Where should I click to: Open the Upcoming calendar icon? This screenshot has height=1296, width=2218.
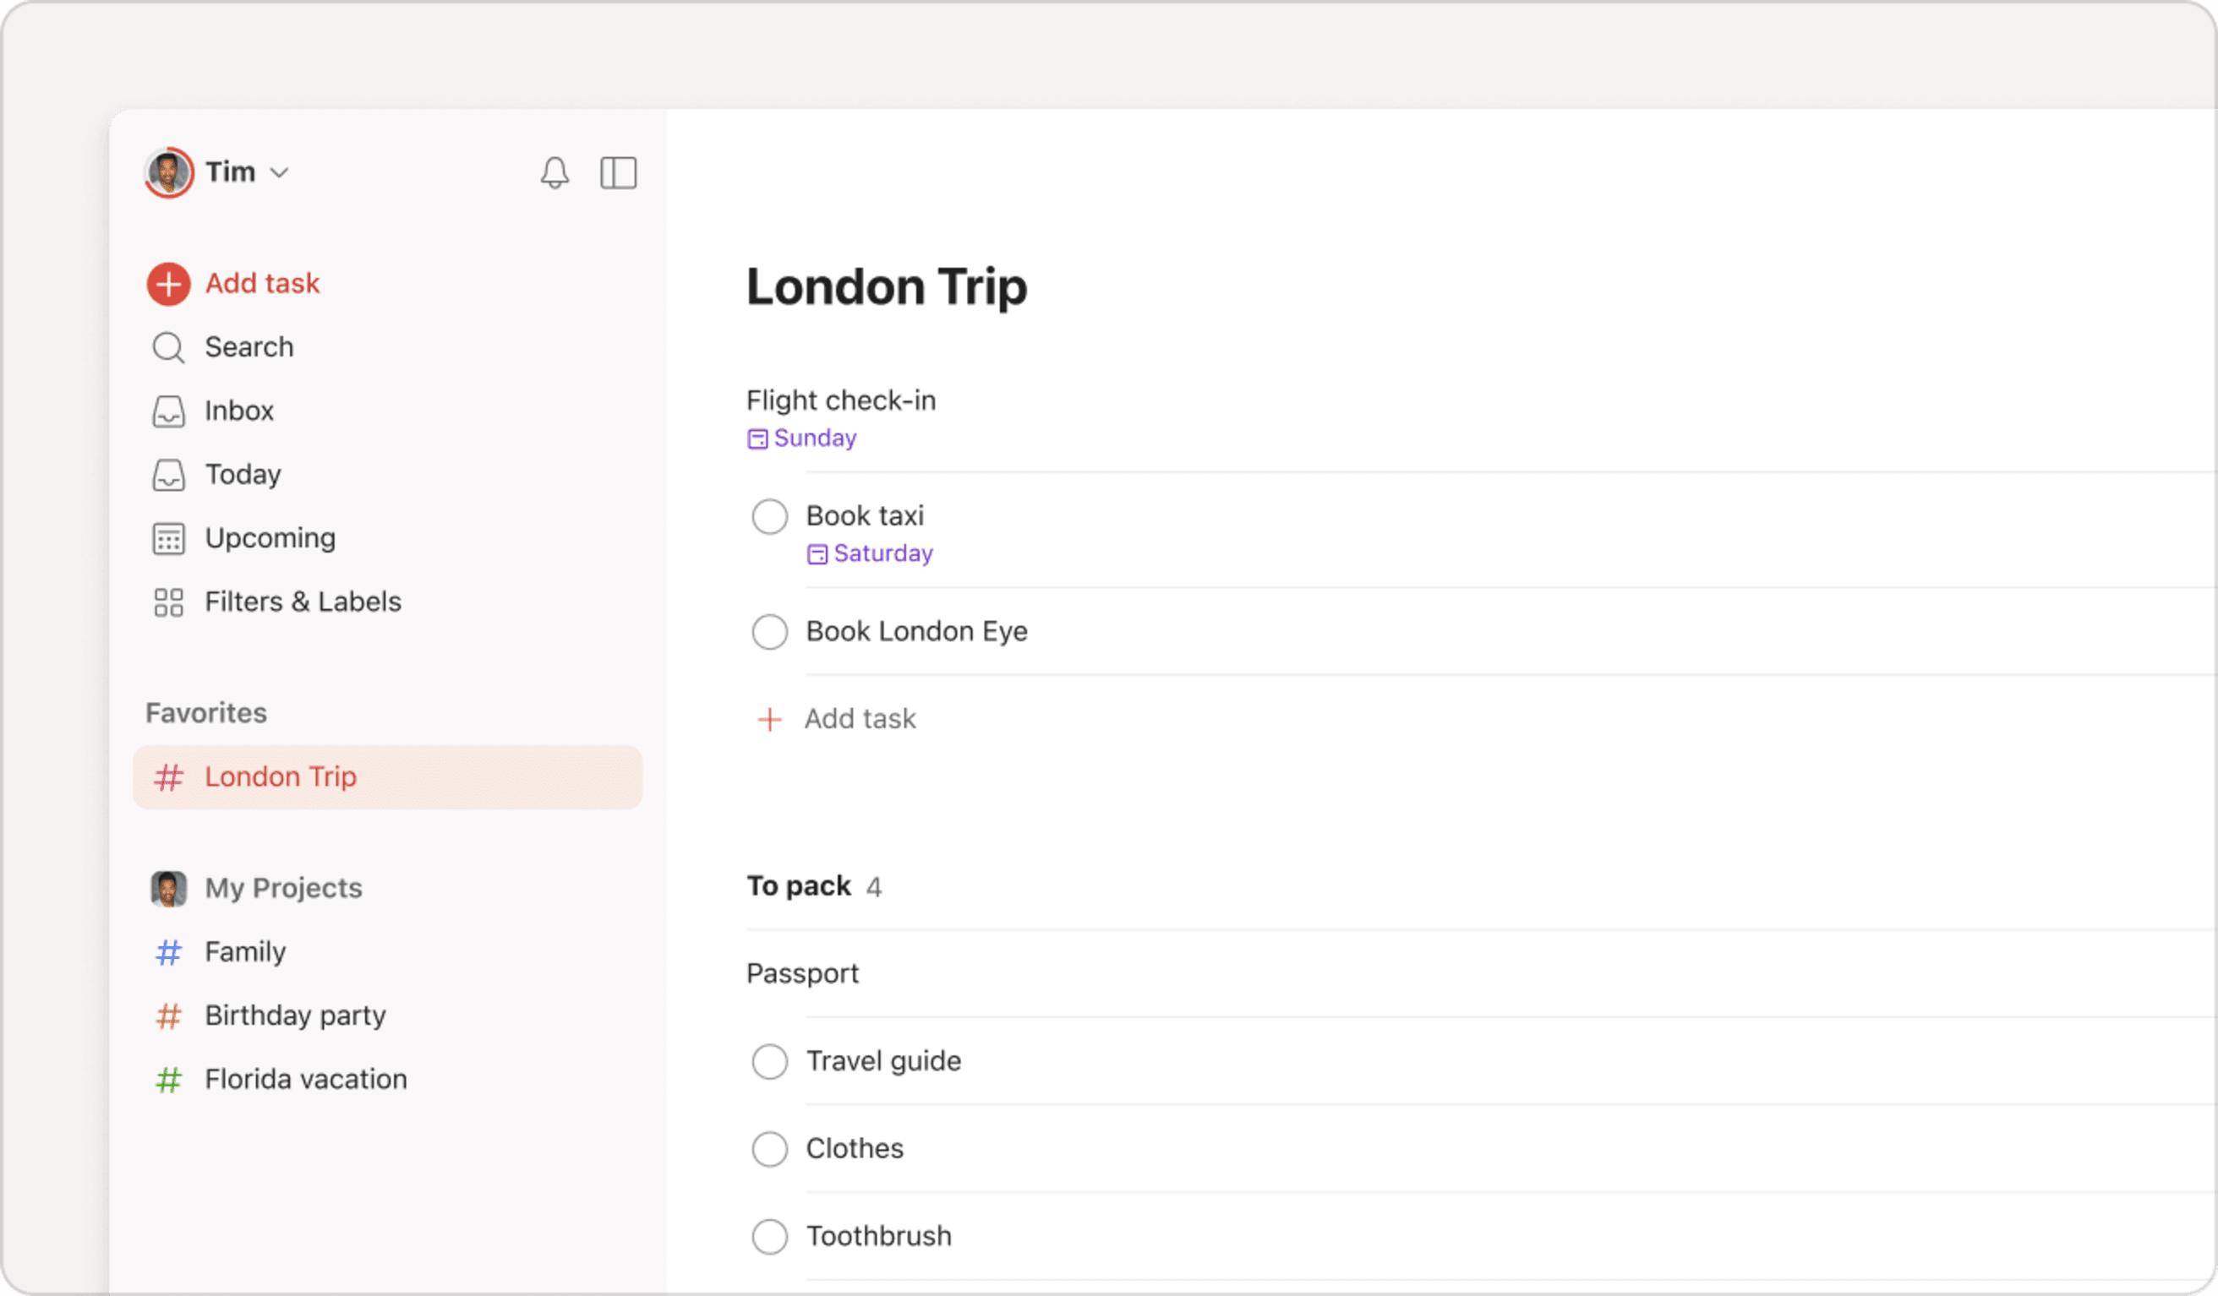point(168,538)
